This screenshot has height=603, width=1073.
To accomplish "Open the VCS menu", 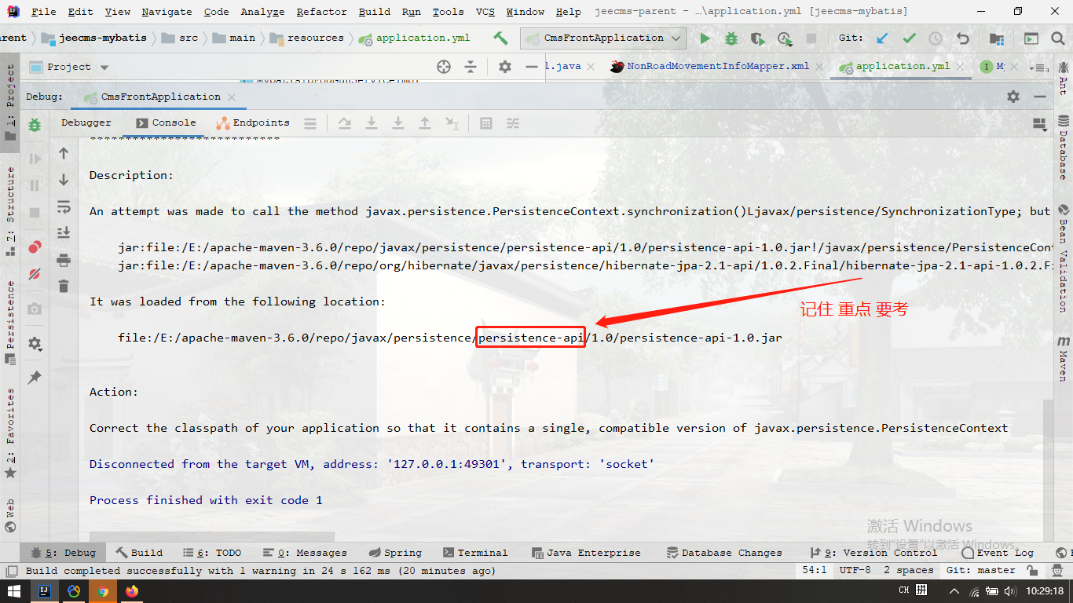I will [x=485, y=12].
